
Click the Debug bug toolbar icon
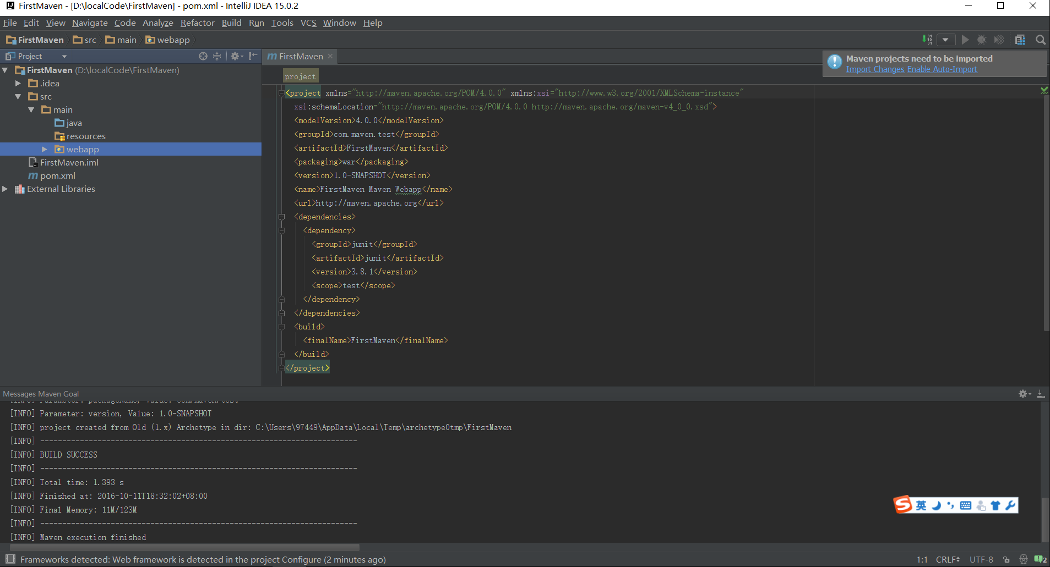(x=982, y=40)
